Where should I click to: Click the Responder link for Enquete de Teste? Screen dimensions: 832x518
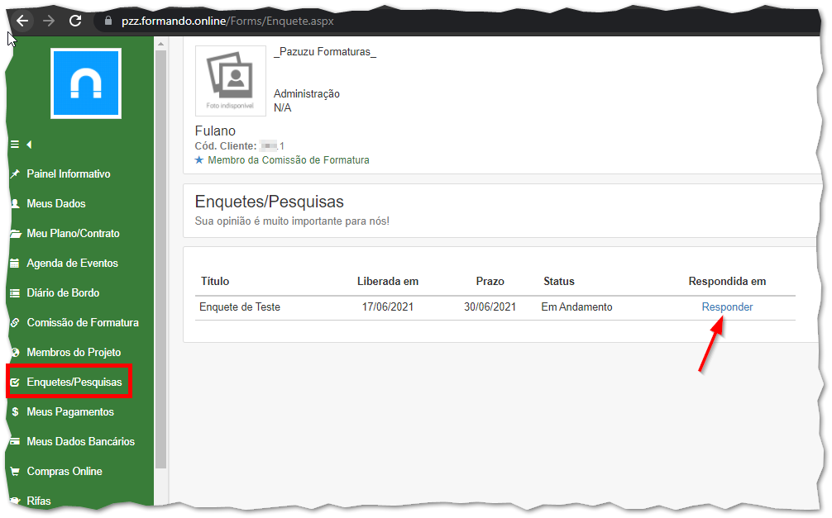pyautogui.click(x=727, y=307)
